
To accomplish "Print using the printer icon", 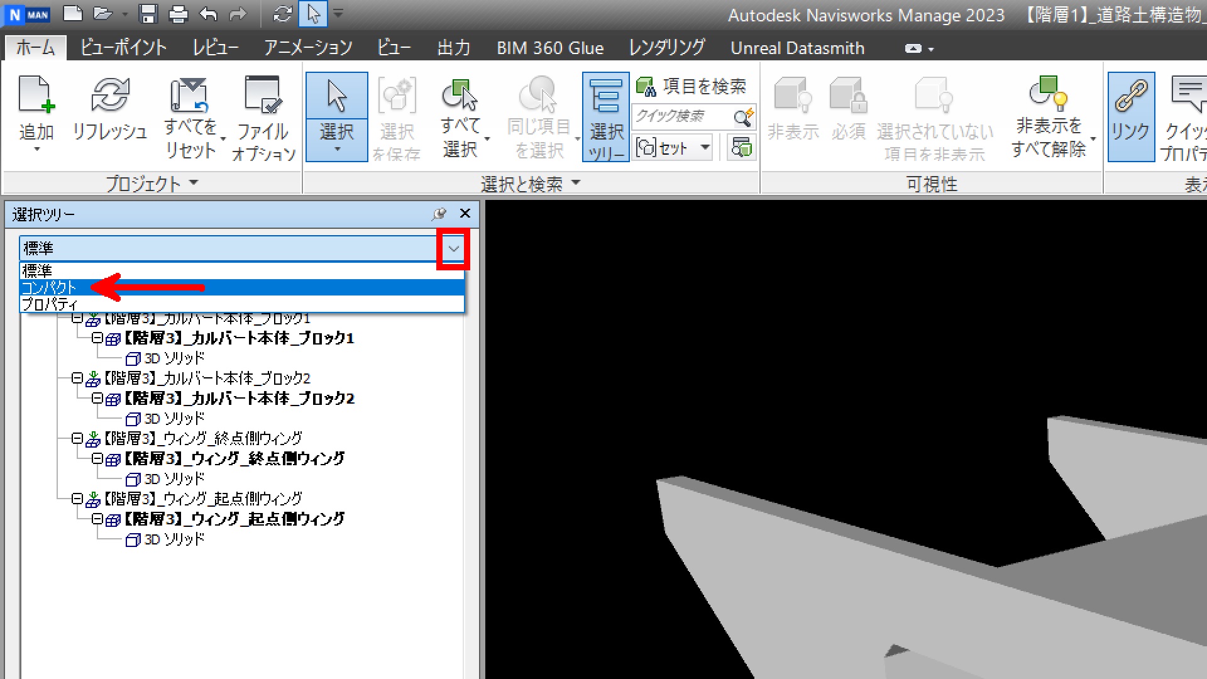I will point(179,14).
